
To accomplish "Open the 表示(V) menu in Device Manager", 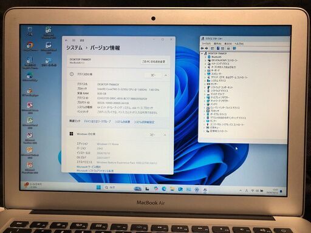I will coord(228,44).
